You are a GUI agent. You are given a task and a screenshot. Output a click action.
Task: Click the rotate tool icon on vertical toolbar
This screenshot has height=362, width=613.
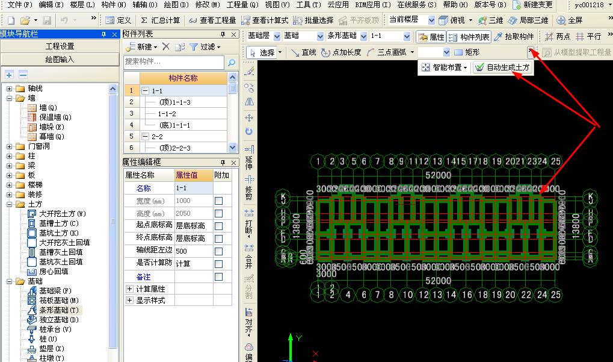249,131
